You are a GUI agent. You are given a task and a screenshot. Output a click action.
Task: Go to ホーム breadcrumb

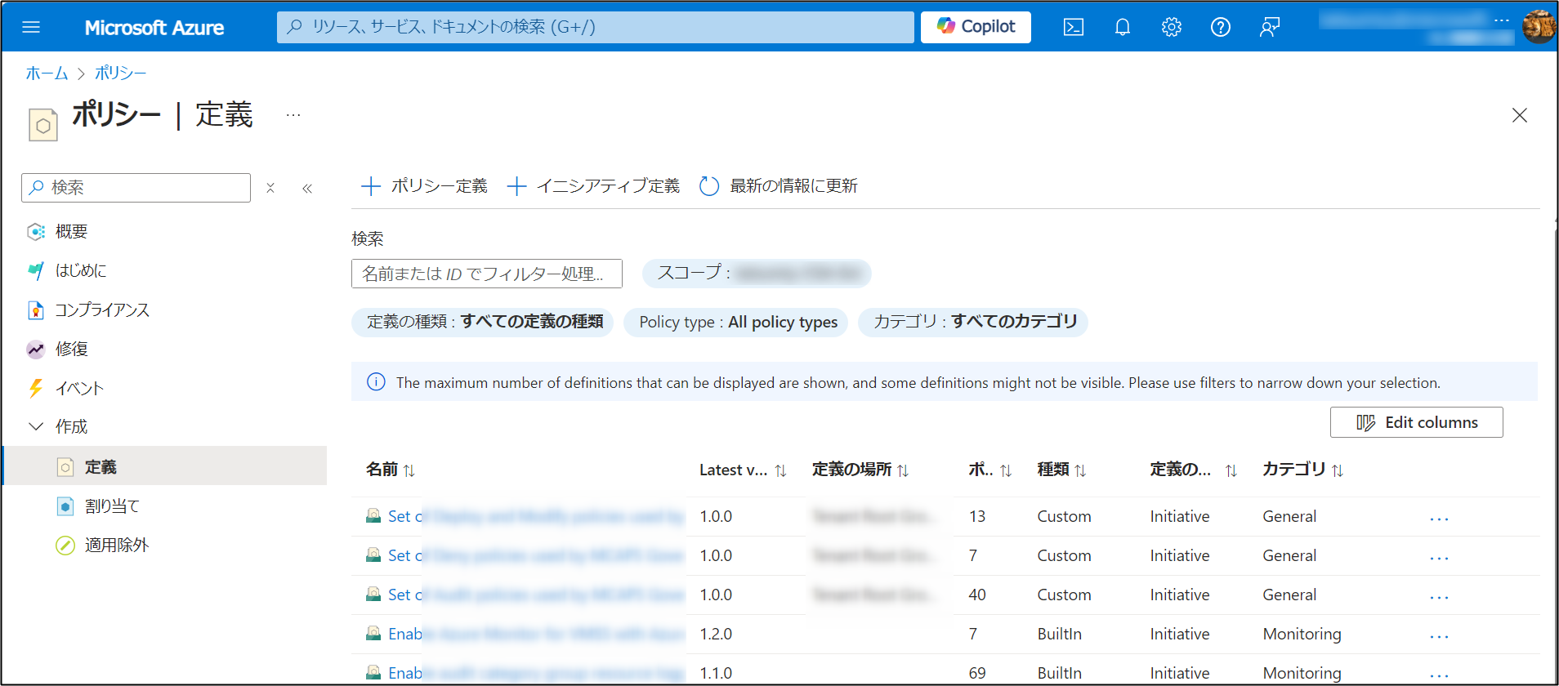47,73
